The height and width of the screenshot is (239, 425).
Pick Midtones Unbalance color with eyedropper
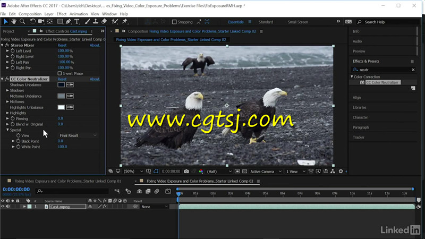pyautogui.click(x=70, y=96)
